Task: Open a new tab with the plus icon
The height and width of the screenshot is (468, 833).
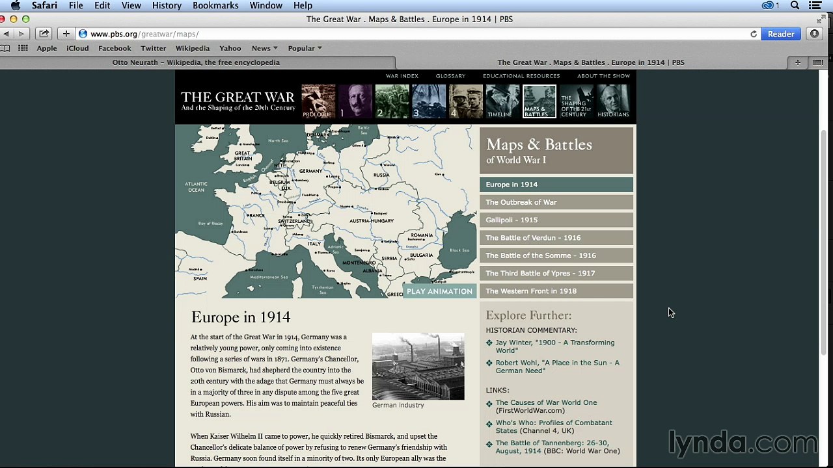Action: [797, 62]
